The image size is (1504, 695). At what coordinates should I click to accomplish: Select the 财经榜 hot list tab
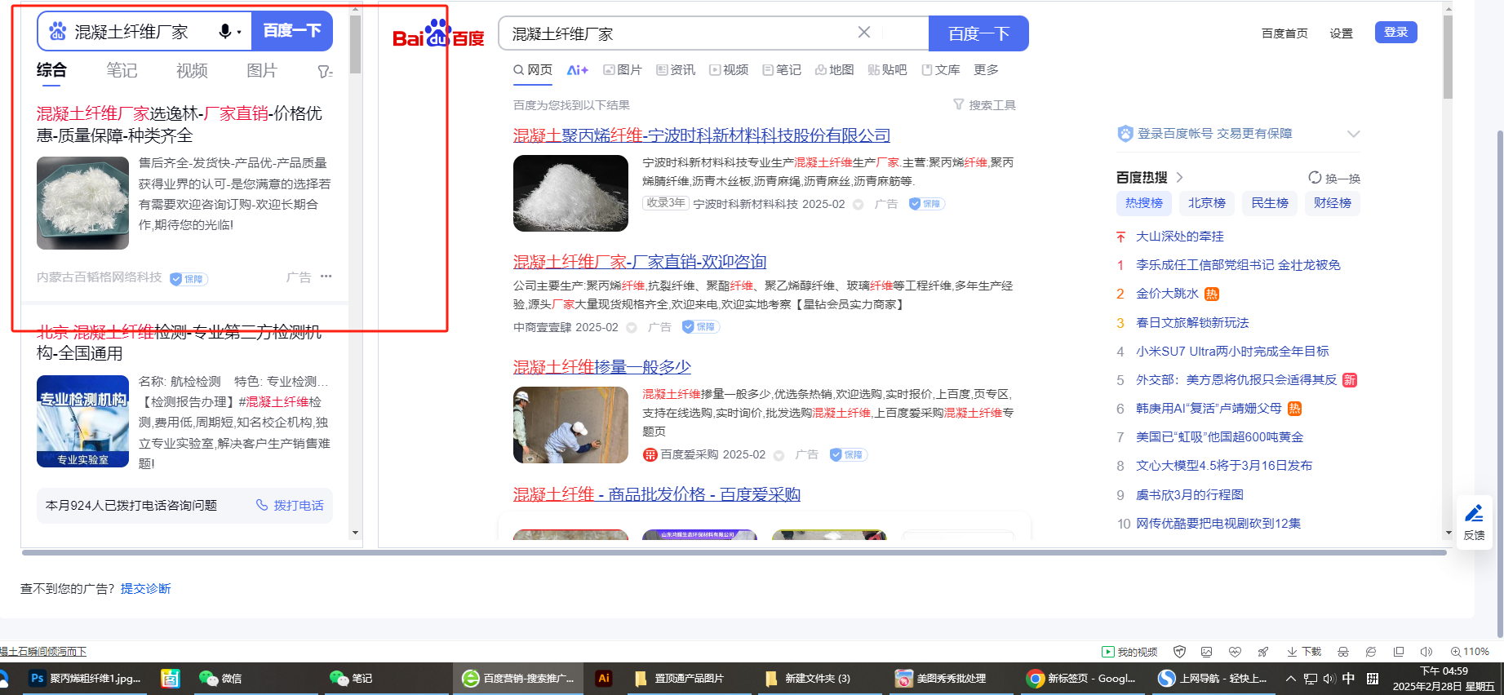click(1333, 203)
